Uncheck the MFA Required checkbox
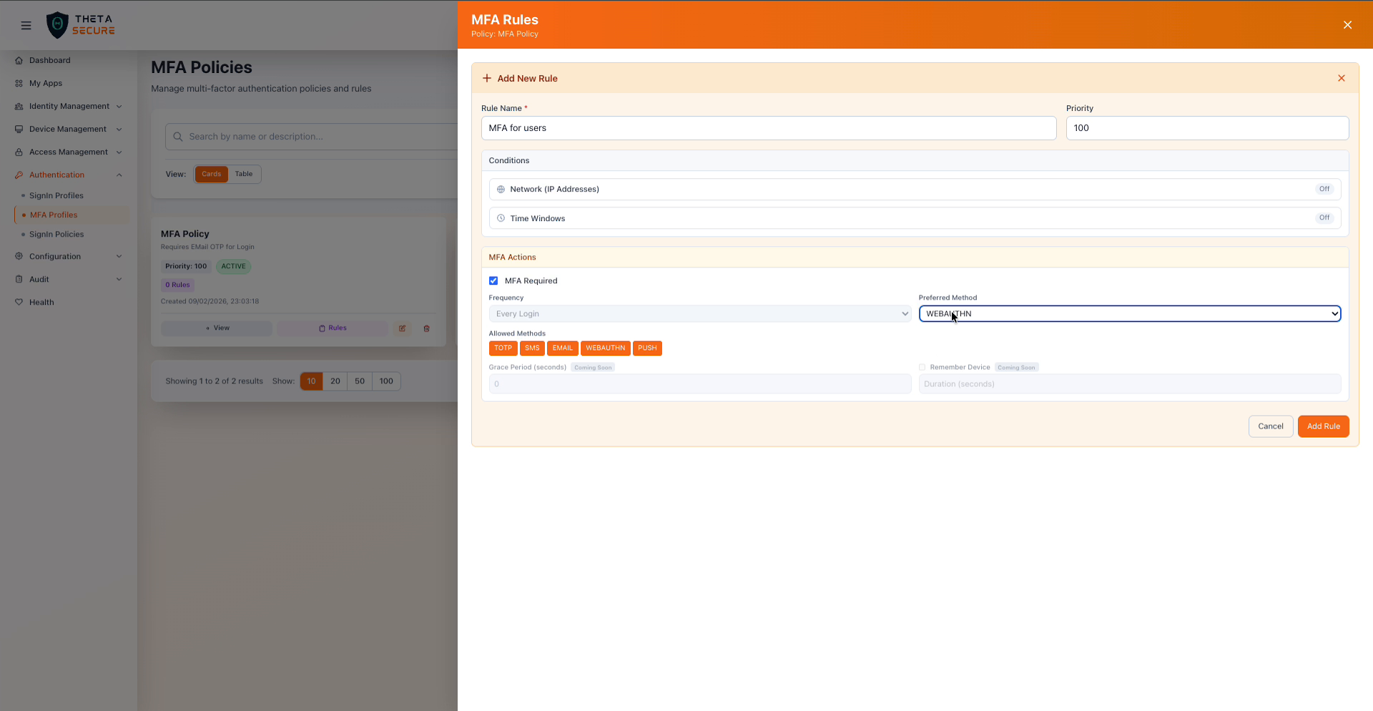 [493, 280]
